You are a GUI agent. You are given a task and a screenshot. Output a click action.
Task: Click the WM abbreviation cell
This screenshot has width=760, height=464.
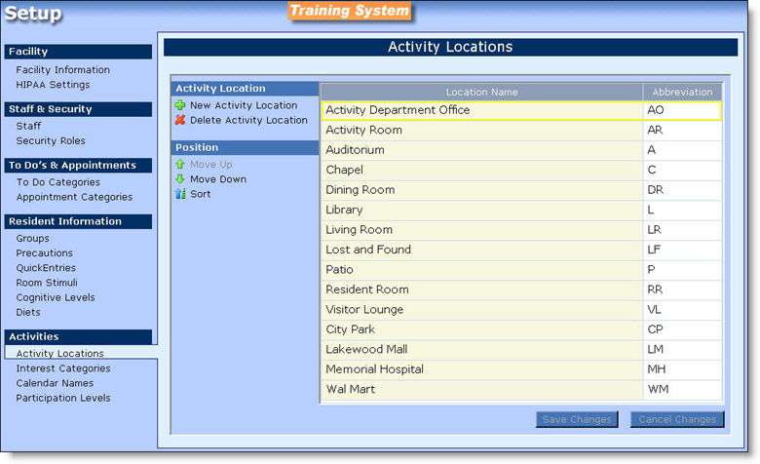(682, 389)
